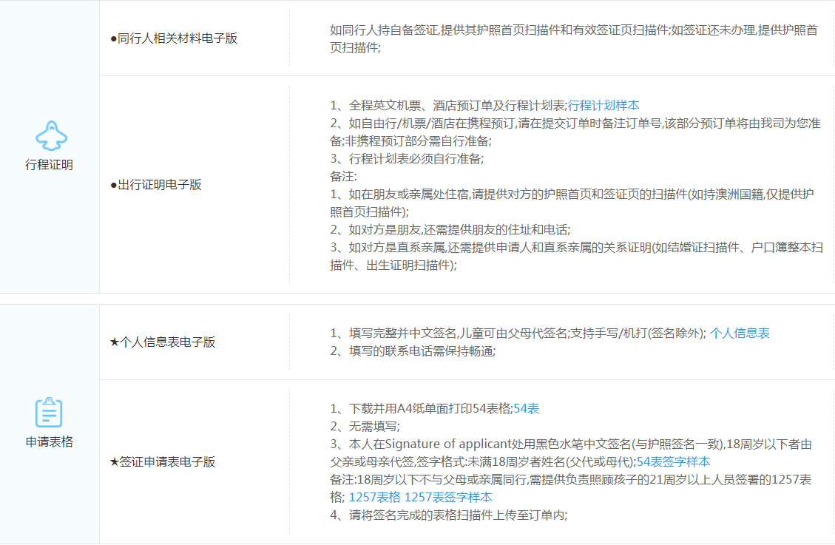Click the 如对方是朋友 address and phone note
Image resolution: width=835 pixels, height=545 pixels.
(450, 229)
